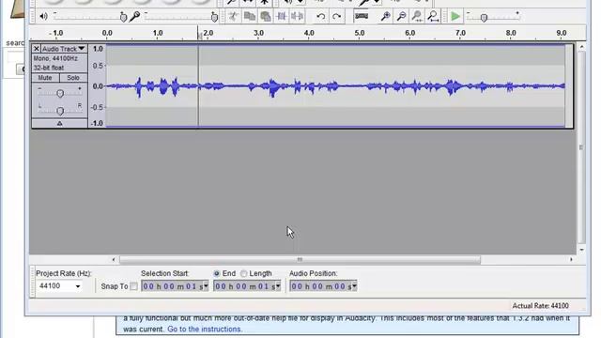Click the playback speed slider
601x338 pixels.
tap(493, 17)
